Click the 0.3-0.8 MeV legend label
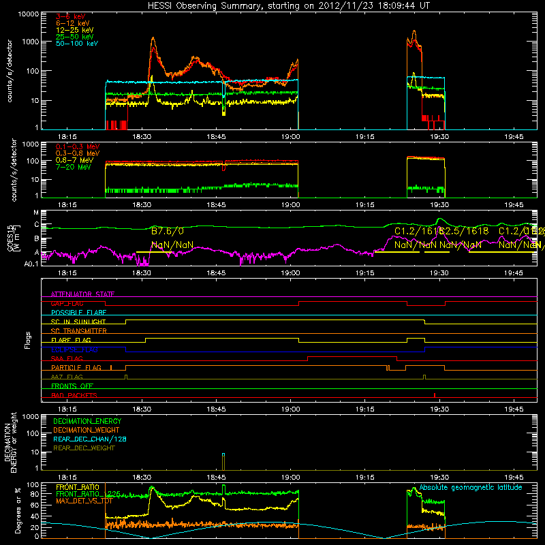This screenshot has height=545, width=545. tap(78, 154)
